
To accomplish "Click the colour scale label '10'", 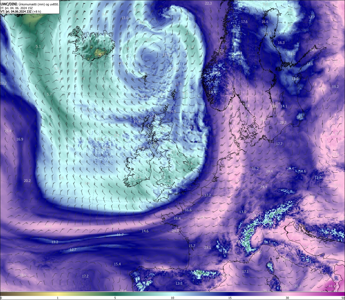I will [x=172, y=298].
